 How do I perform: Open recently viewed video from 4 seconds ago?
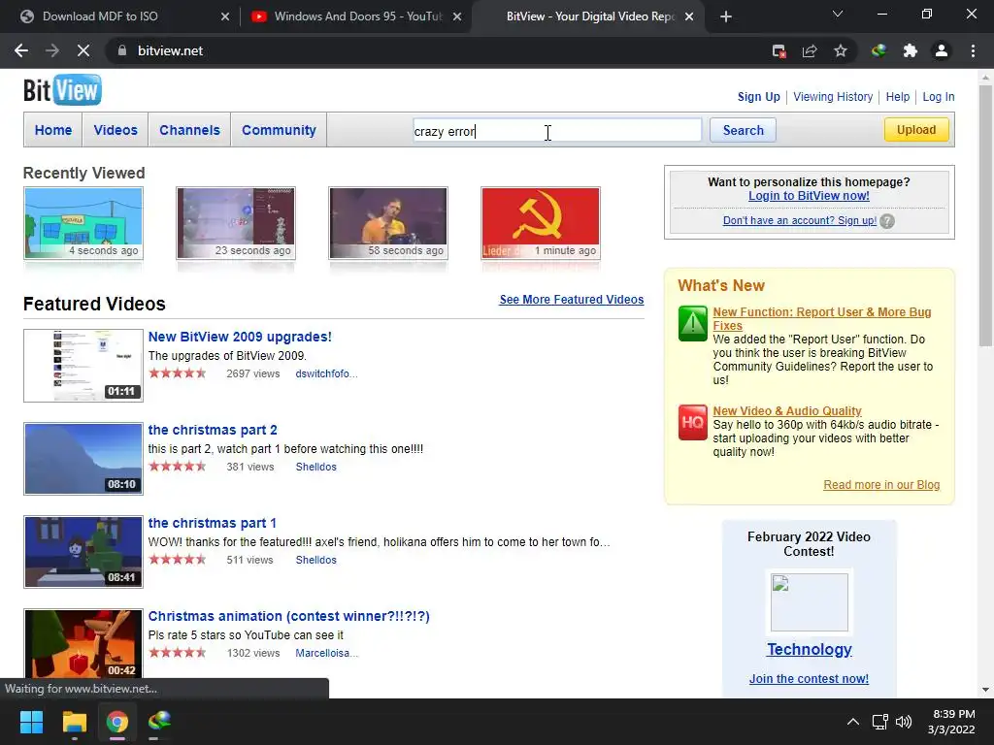coord(83,224)
